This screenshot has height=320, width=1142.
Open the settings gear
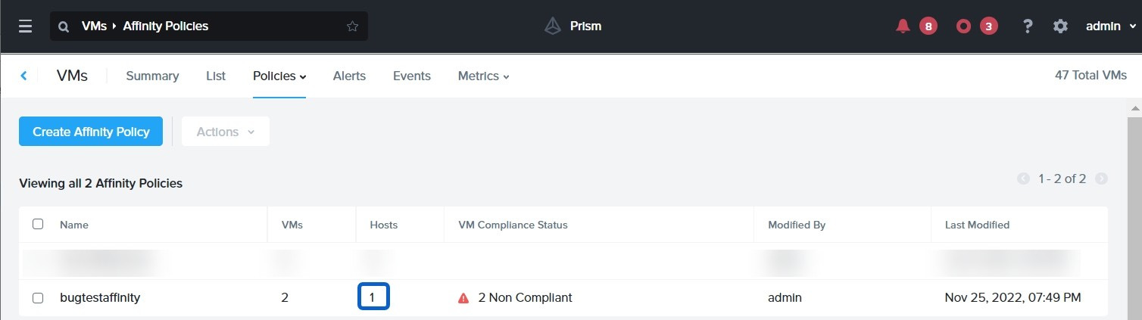click(1060, 26)
